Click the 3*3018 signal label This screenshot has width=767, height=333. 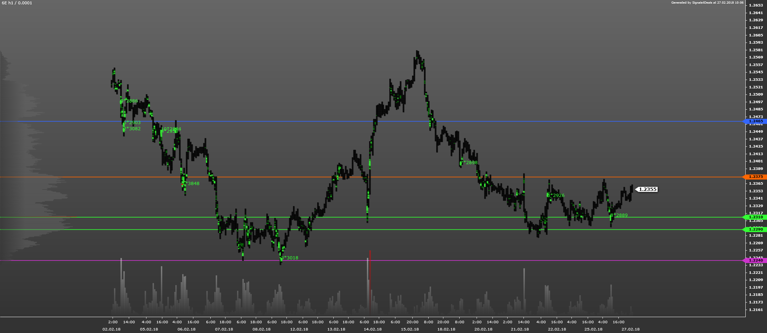290,258
